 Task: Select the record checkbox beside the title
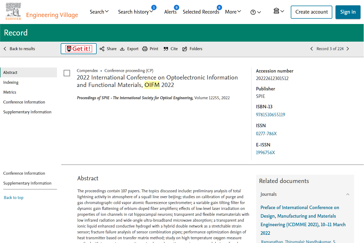[x=67, y=73]
